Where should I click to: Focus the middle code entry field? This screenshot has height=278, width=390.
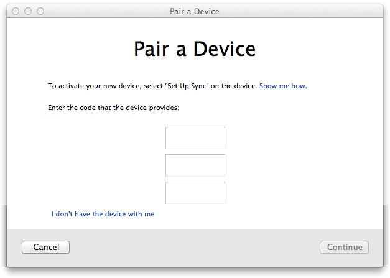click(x=195, y=165)
